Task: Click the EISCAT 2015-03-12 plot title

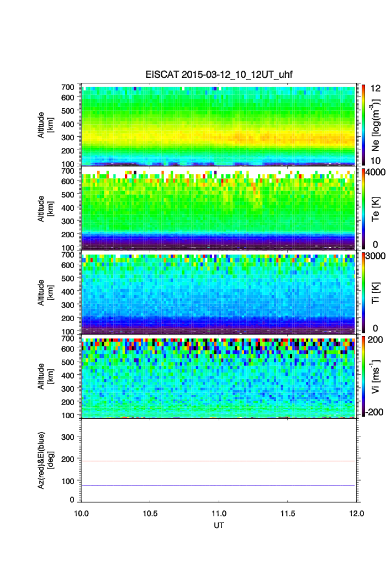Action: (219, 74)
